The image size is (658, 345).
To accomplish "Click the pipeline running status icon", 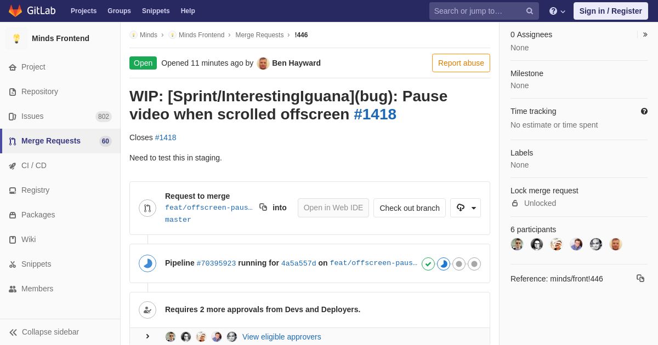I will [x=148, y=263].
